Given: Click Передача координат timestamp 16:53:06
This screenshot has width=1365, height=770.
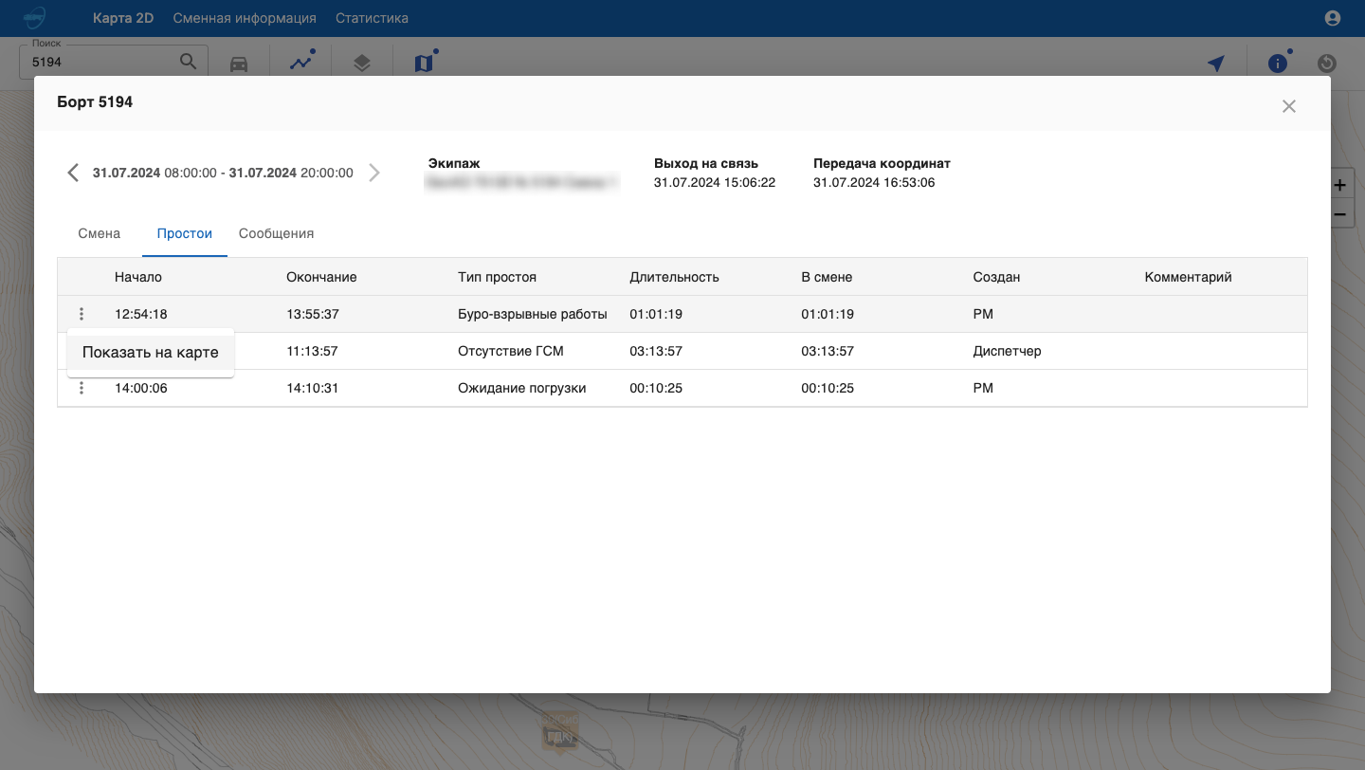Looking at the screenshot, I should (x=874, y=182).
